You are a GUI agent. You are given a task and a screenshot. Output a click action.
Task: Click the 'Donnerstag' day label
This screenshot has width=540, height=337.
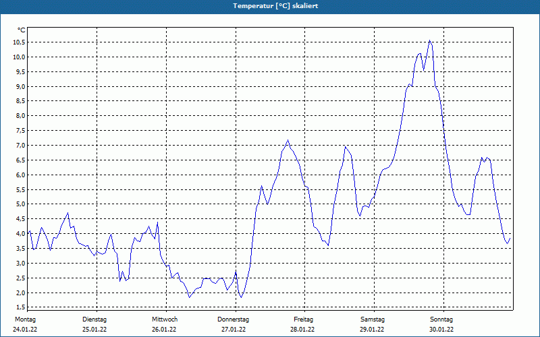[x=233, y=319]
